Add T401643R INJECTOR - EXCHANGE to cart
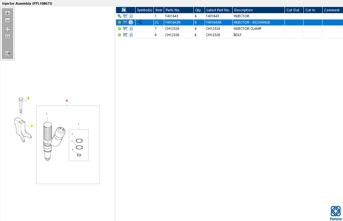The image size is (343, 221). 125,22
